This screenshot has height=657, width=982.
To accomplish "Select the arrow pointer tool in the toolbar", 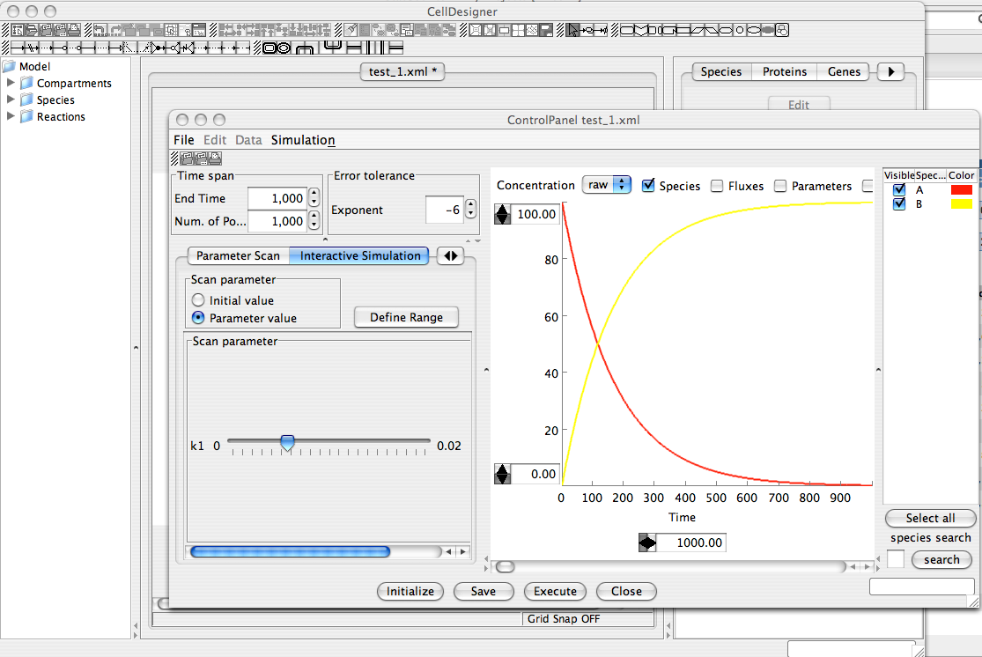I will pyautogui.click(x=573, y=30).
